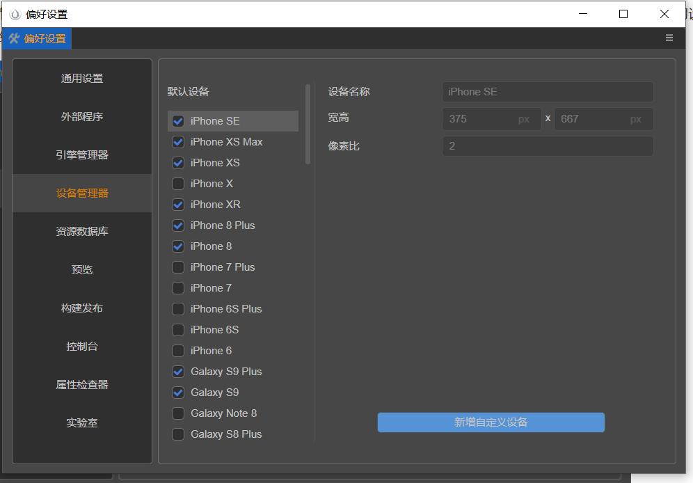Screen dimensions: 693x483
Task: Open the 实验室 section
Action: pos(82,423)
